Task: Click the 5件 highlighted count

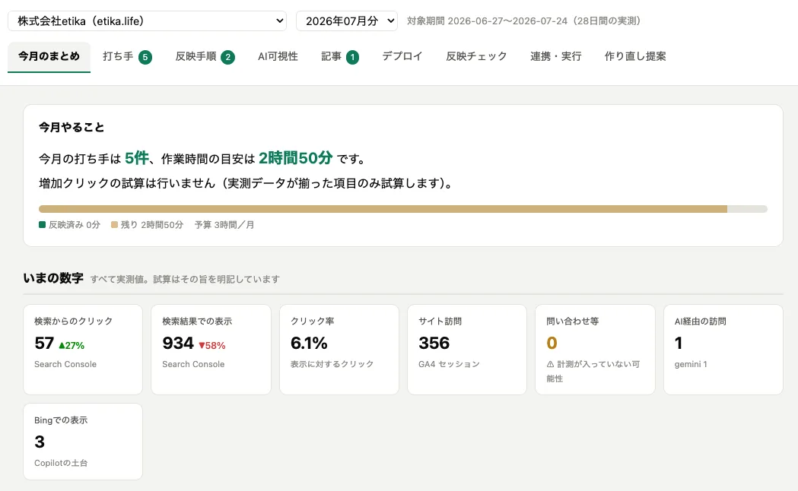Action: pyautogui.click(x=136, y=158)
